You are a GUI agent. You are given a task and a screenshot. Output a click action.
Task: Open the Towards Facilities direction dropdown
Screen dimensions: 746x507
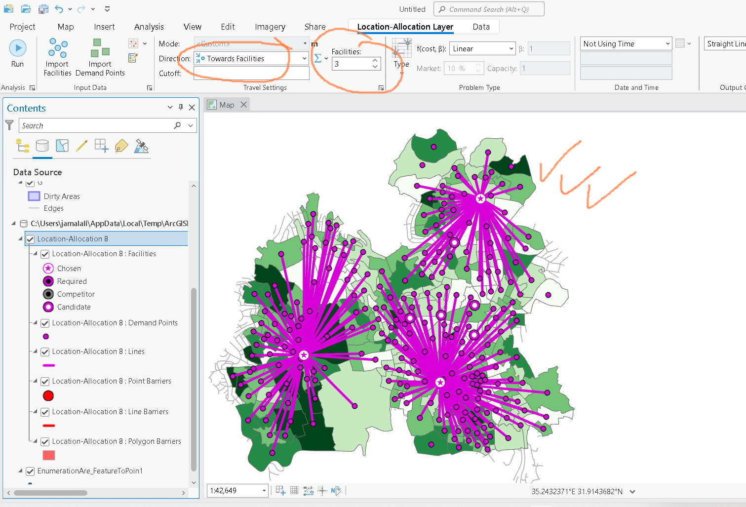pyautogui.click(x=304, y=58)
